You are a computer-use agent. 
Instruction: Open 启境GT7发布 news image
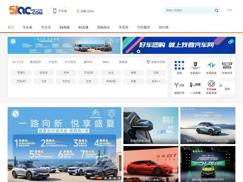tap(151, 164)
